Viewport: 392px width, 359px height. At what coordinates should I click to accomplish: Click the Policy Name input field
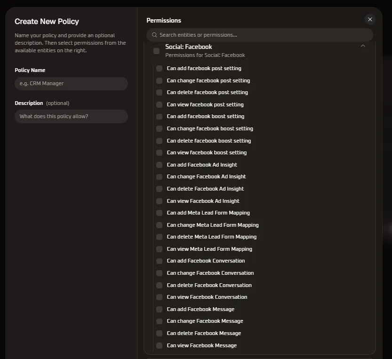click(x=71, y=83)
